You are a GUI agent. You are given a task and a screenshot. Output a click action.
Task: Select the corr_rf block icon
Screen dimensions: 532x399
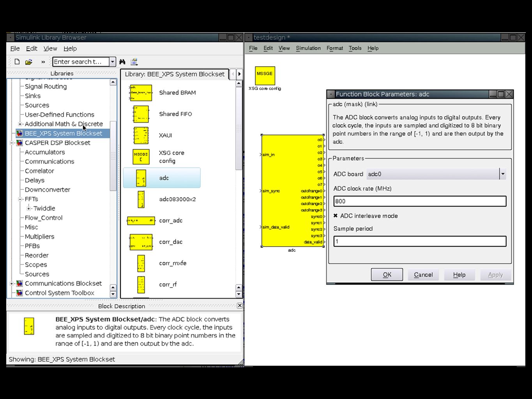click(141, 285)
